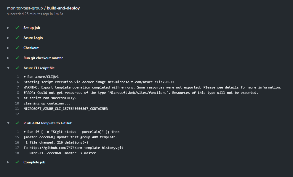Collapse the Azure CLI script file step
293x177 pixels.
(8, 68)
